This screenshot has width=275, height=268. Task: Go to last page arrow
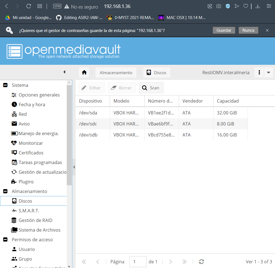(184, 262)
